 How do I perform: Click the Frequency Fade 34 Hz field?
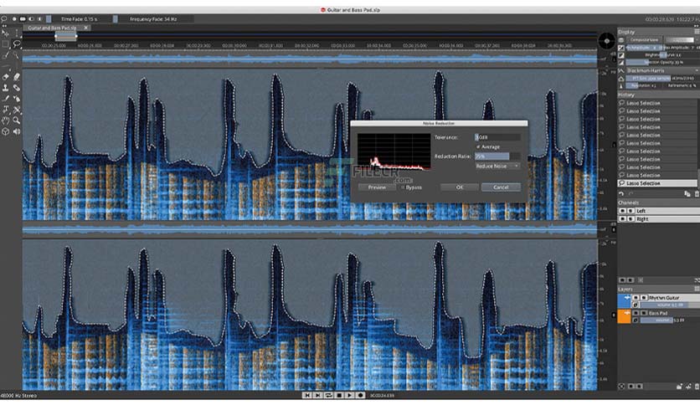153,19
